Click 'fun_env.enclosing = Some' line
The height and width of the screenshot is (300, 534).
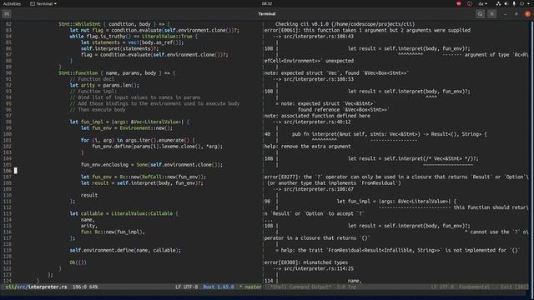click(152, 165)
